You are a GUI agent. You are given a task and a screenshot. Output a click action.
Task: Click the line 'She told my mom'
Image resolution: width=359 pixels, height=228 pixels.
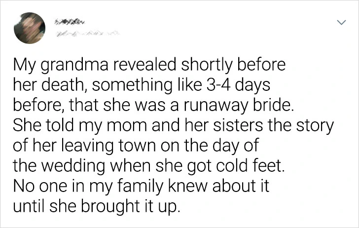(174, 126)
